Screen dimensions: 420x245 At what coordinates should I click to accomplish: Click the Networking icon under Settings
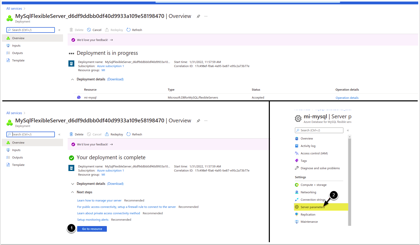[297, 192]
